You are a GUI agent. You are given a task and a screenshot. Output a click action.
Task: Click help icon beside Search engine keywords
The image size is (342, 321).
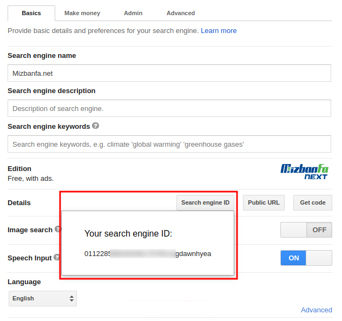pyautogui.click(x=96, y=126)
